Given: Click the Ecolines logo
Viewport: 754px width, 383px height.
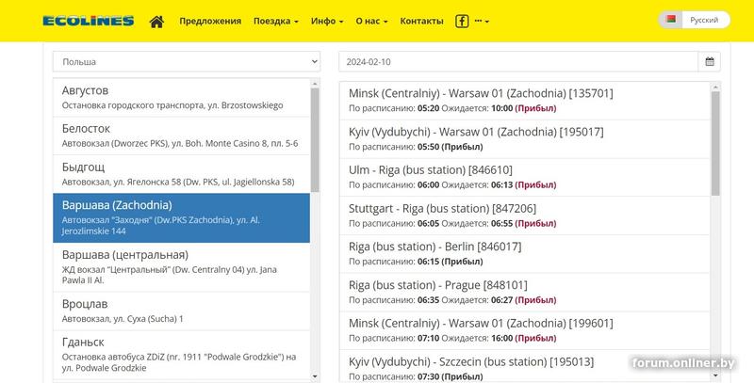Looking at the screenshot, I should point(89,20).
